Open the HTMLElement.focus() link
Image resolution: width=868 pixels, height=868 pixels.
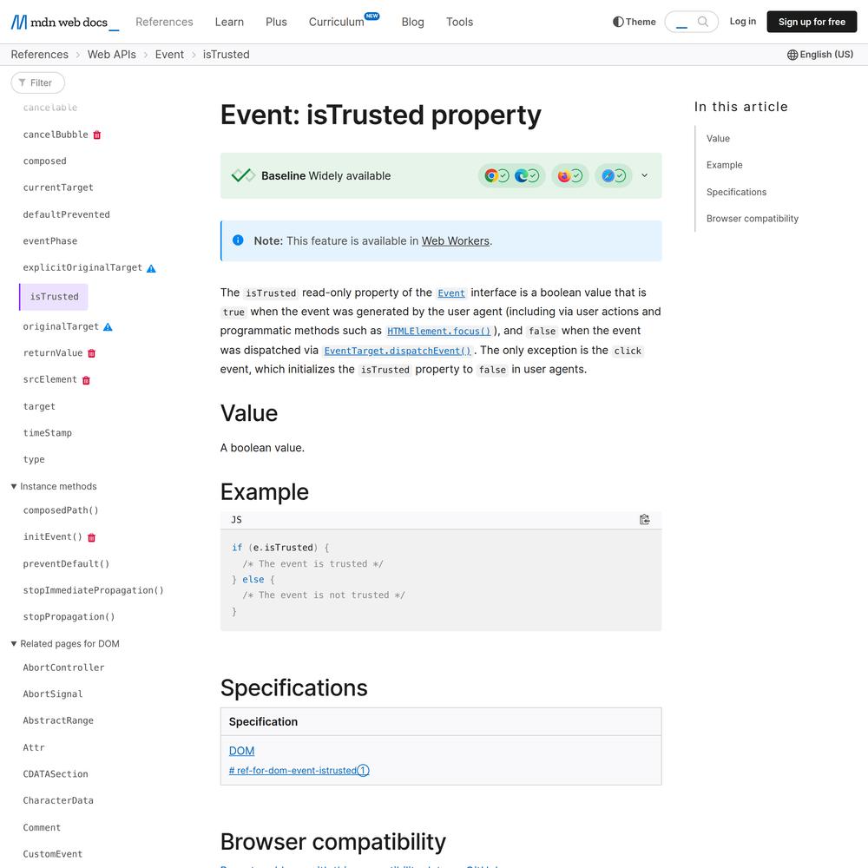click(x=439, y=331)
